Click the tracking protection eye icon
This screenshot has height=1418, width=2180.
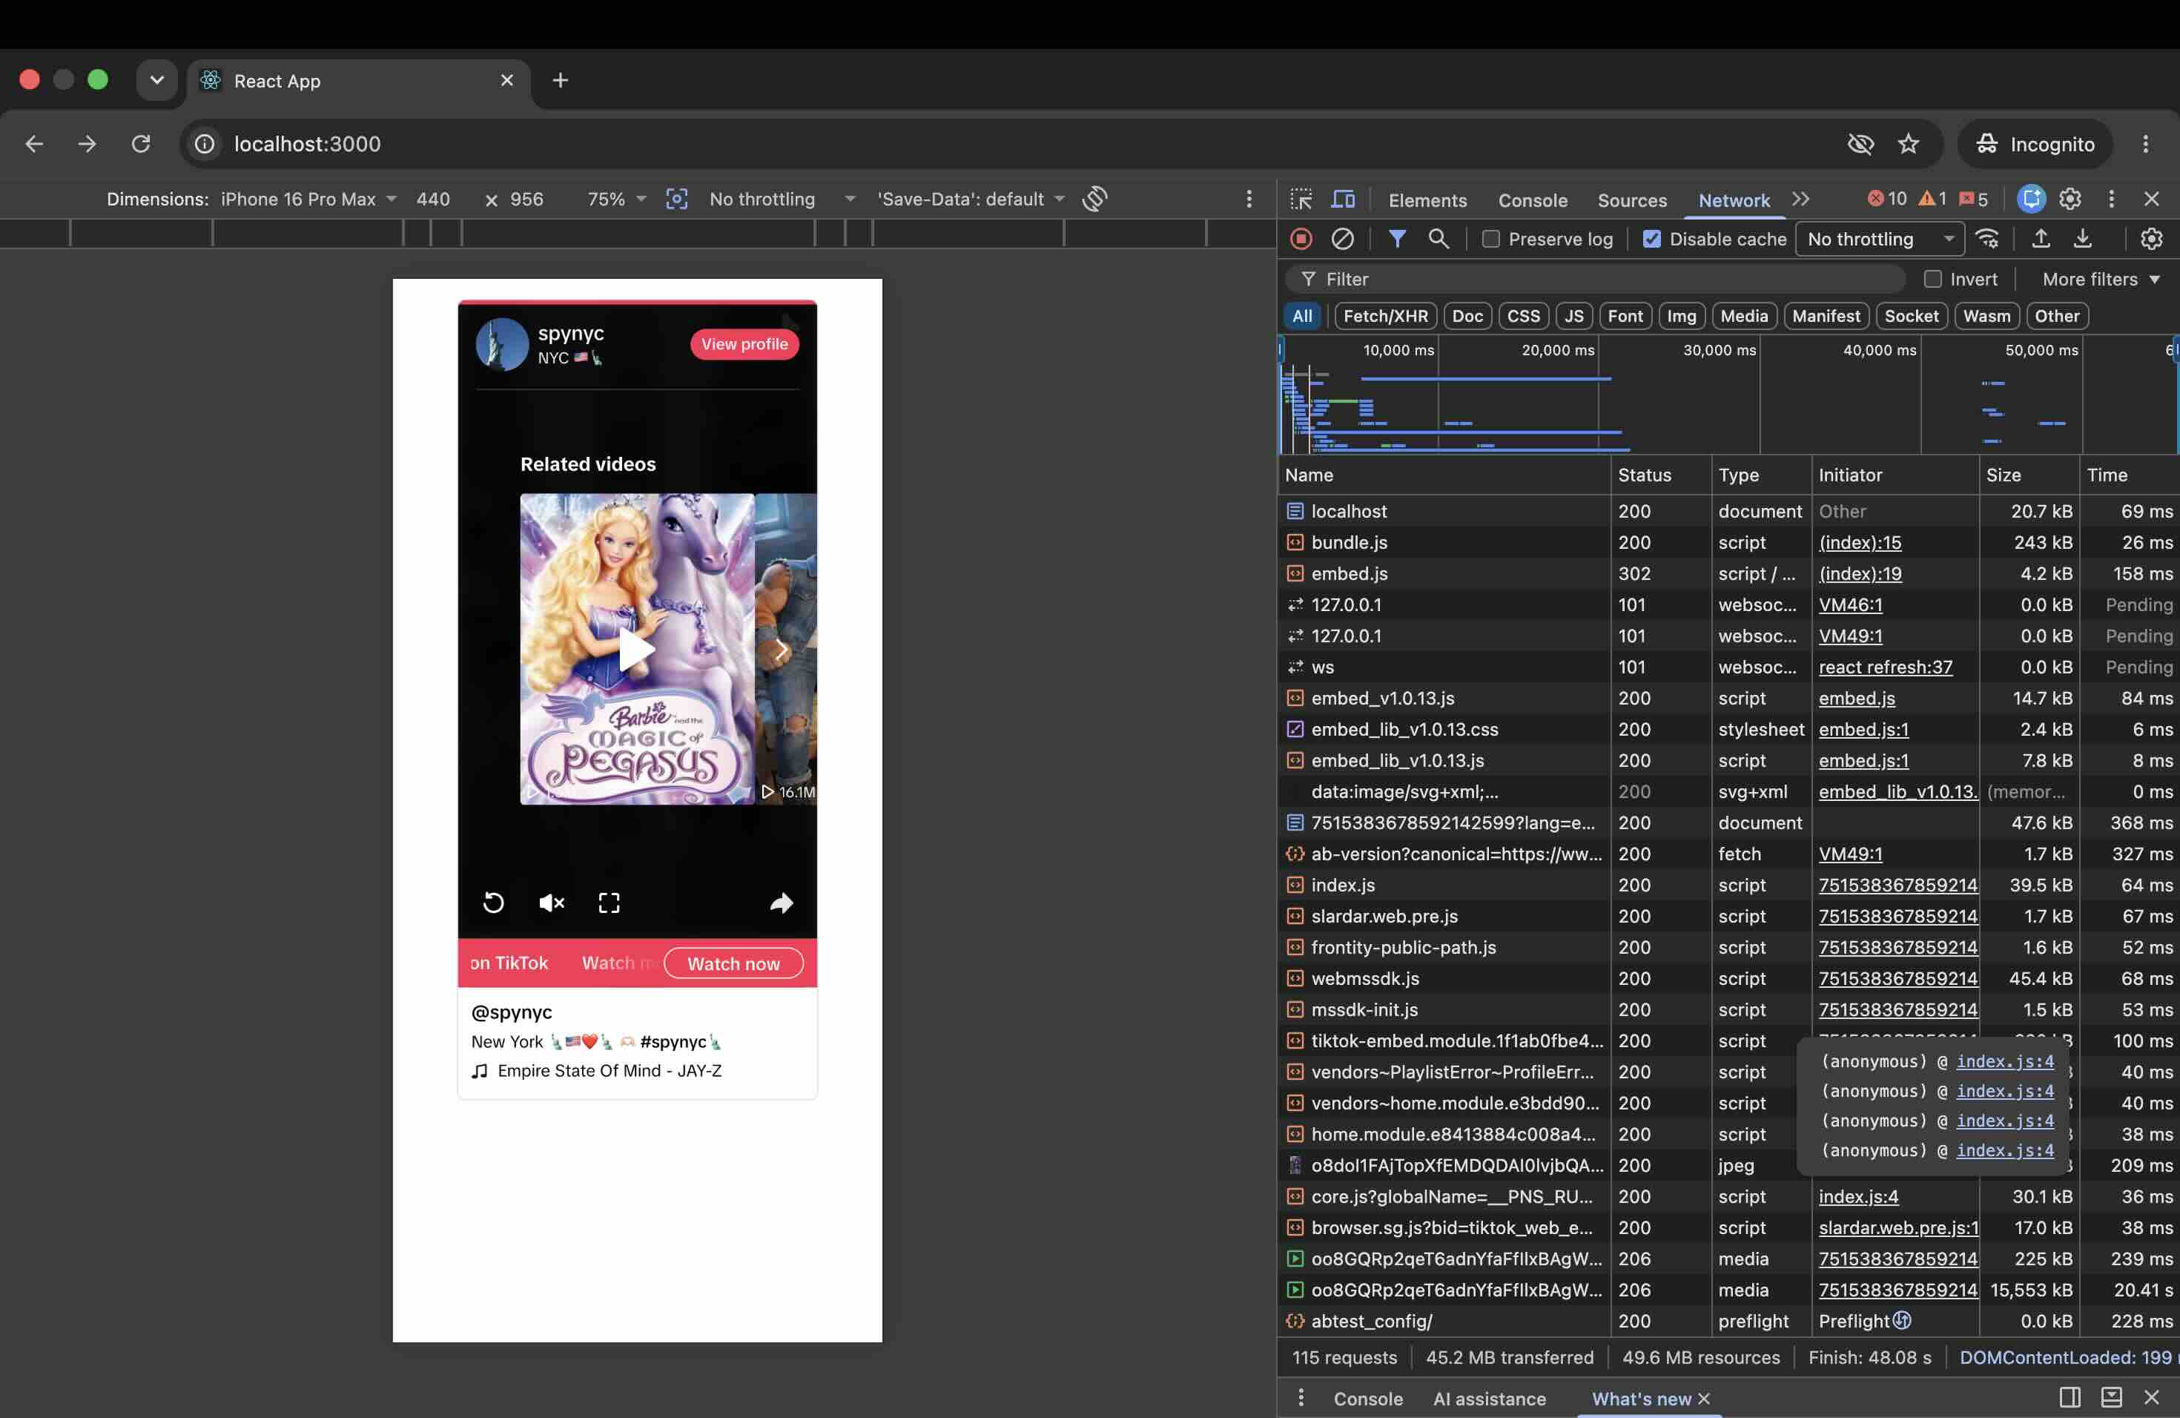point(1860,144)
